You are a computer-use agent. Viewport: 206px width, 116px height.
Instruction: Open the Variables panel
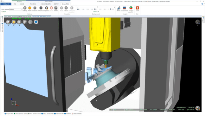68,114
